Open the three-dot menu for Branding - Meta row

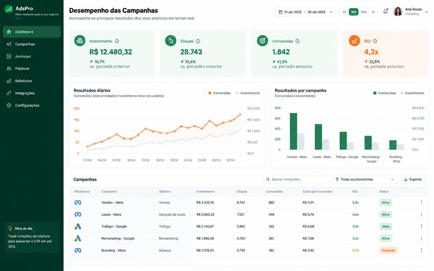[x=421, y=250]
